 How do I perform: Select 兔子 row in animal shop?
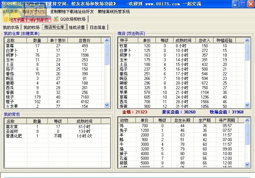pos(181,130)
